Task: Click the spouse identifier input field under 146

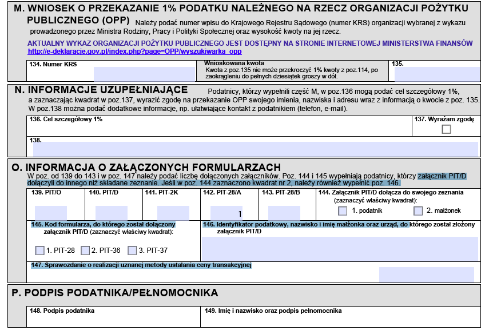Action: pyautogui.click(x=340, y=249)
